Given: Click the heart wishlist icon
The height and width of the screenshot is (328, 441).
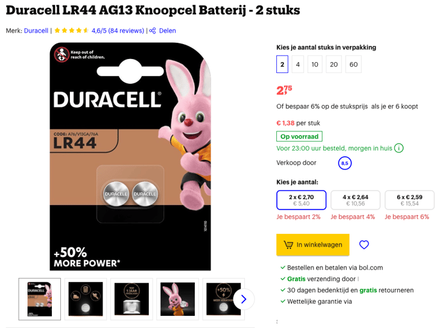Looking at the screenshot, I should point(364,245).
